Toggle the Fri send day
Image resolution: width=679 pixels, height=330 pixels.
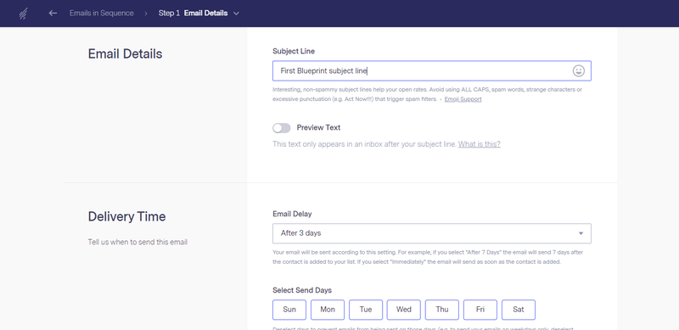[480, 310]
